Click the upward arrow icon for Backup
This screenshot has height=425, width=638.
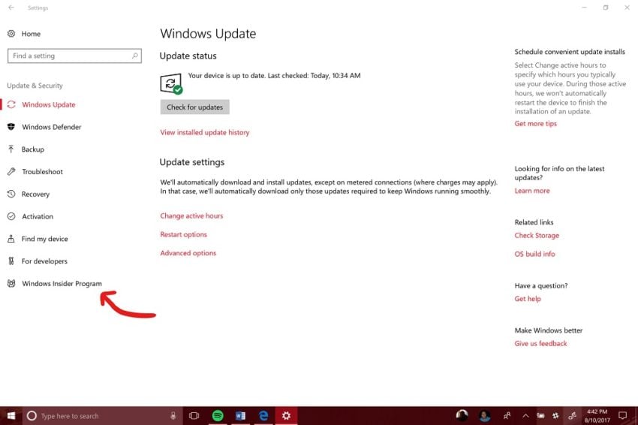[11, 149]
